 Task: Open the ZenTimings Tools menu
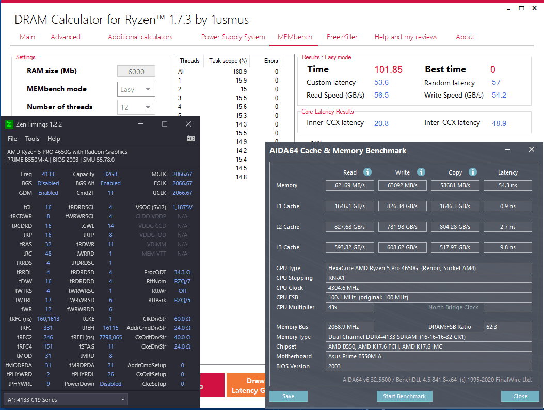[x=32, y=139]
